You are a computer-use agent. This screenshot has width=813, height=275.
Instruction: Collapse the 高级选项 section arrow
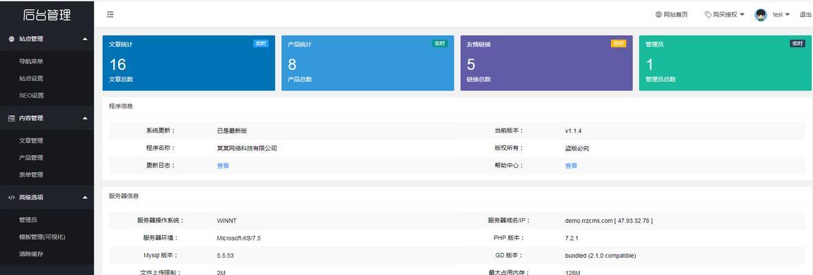coord(85,197)
